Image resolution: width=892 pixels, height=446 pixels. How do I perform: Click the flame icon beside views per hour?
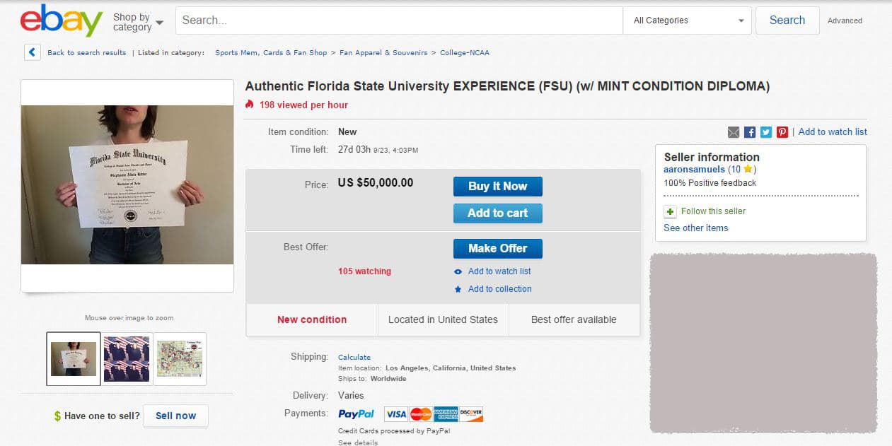tap(251, 105)
